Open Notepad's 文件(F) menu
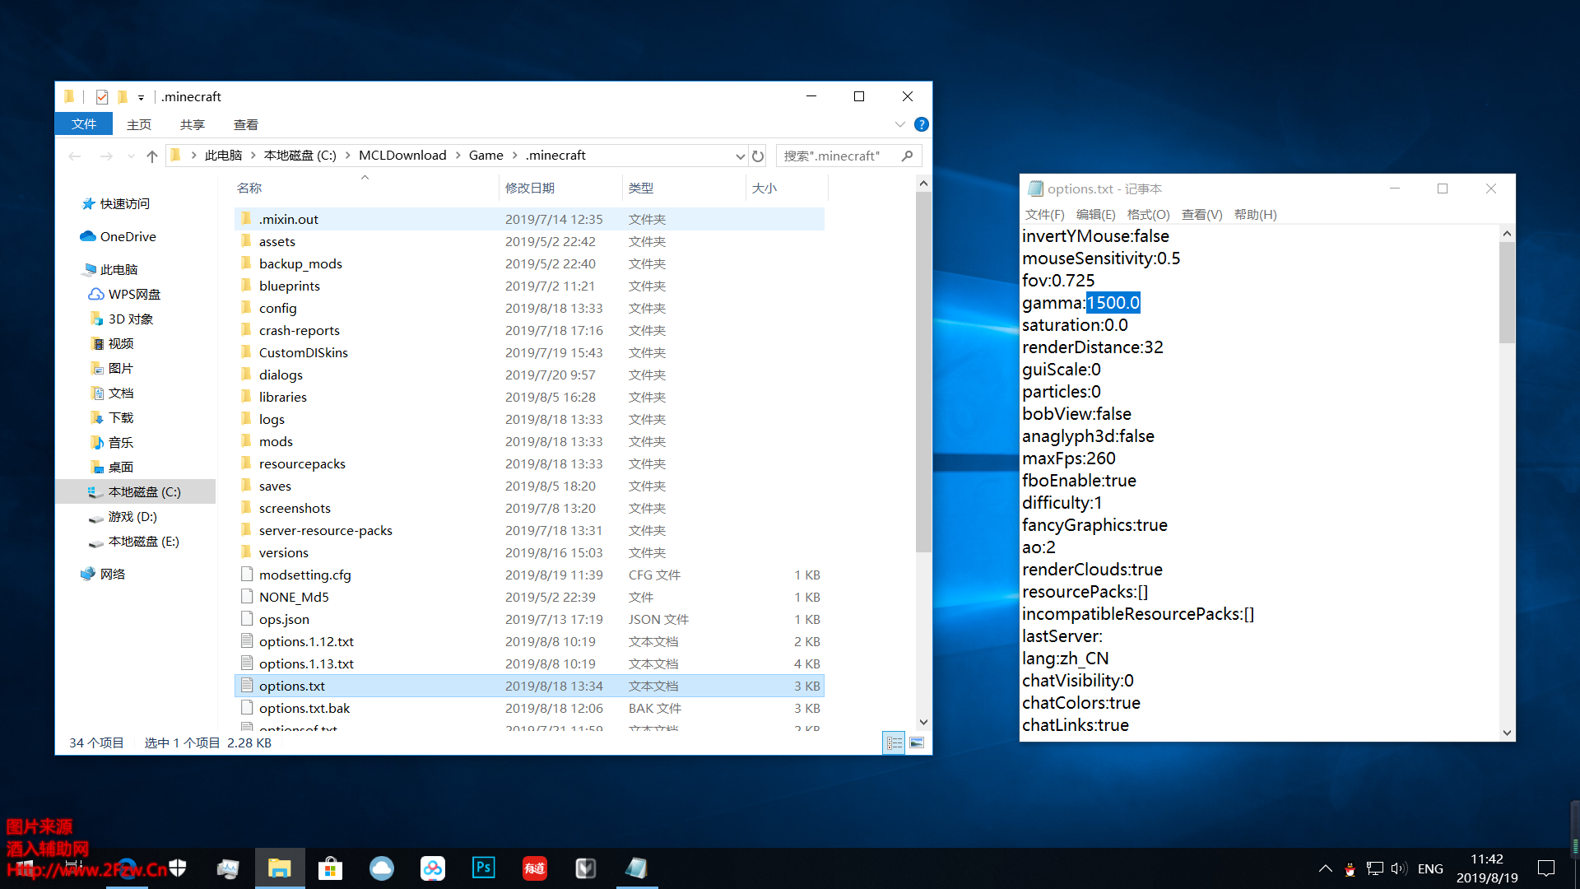The height and width of the screenshot is (889, 1580). [x=1044, y=214]
